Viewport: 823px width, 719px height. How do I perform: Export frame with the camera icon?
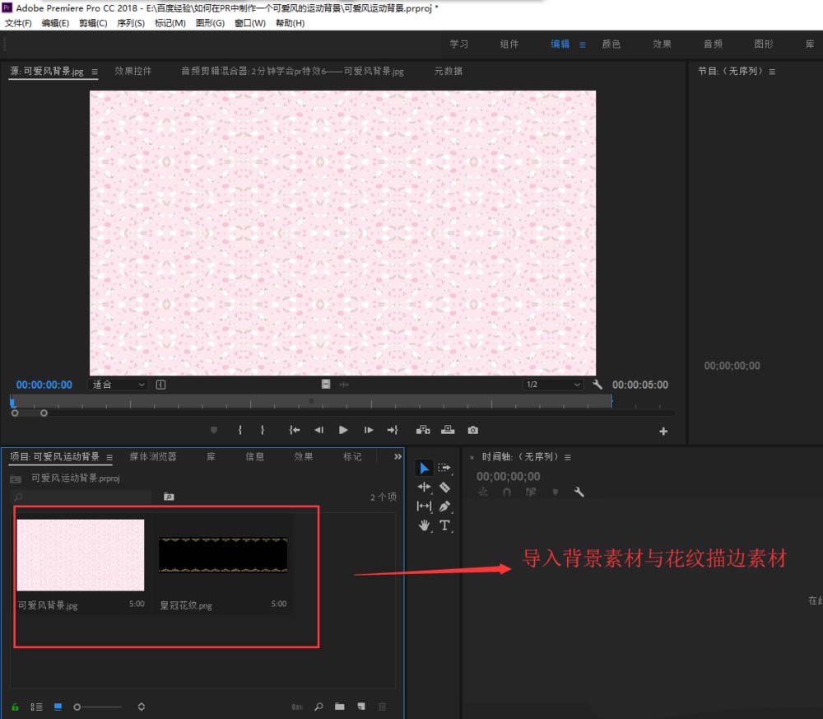pos(473,430)
